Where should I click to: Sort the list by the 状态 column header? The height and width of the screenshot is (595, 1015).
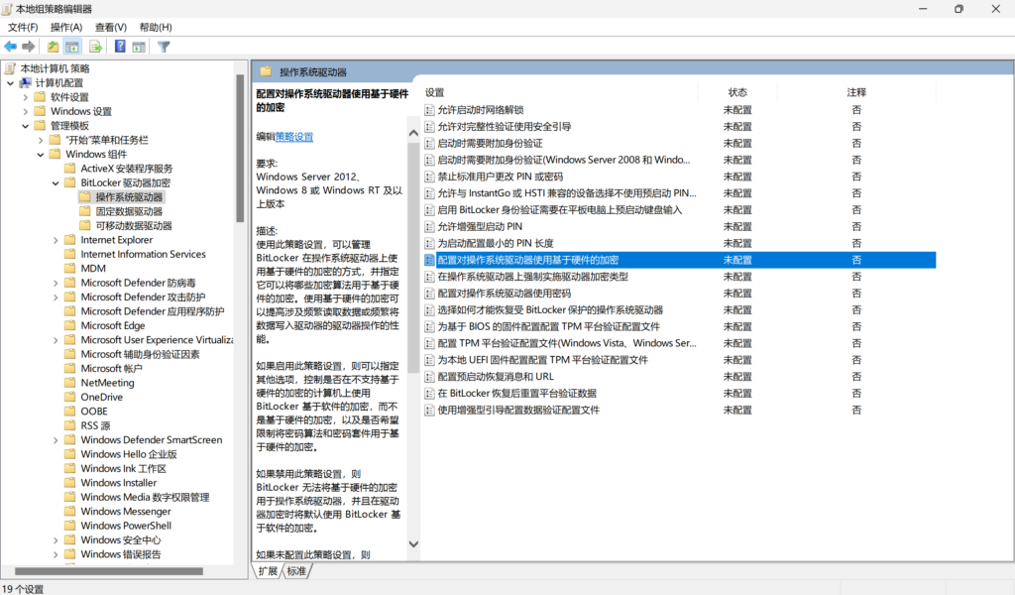737,92
